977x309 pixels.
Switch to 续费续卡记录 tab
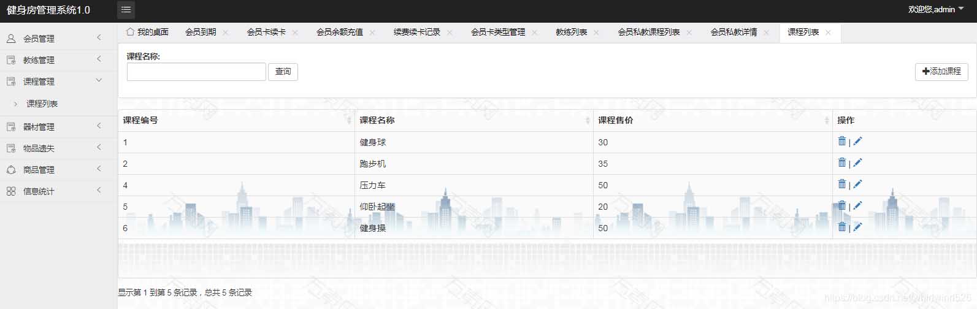(417, 32)
